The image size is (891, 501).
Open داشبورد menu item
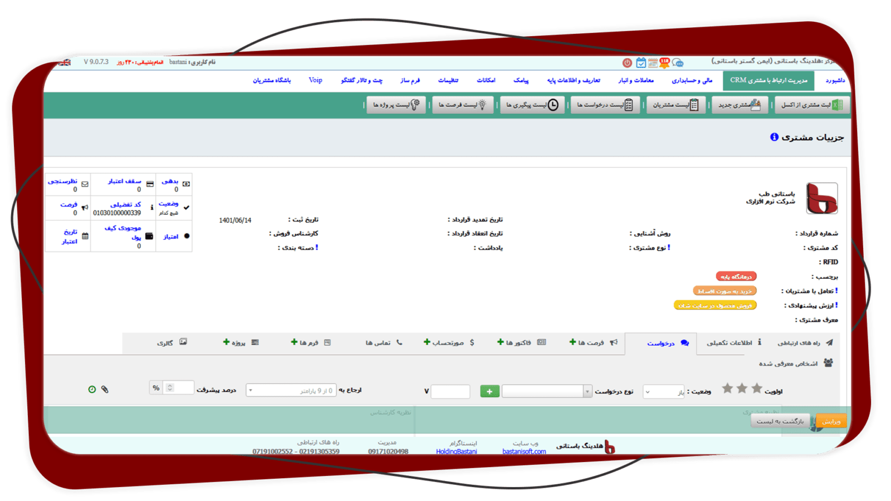coord(835,81)
